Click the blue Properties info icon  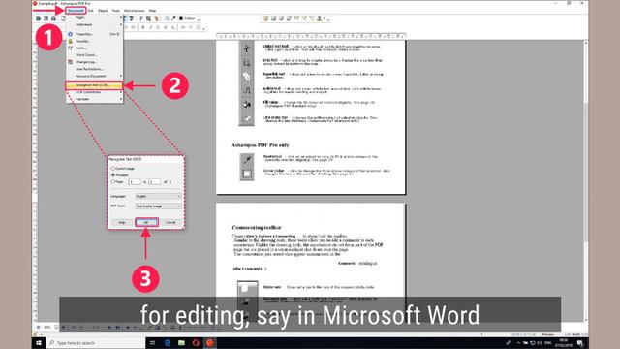[x=71, y=34]
